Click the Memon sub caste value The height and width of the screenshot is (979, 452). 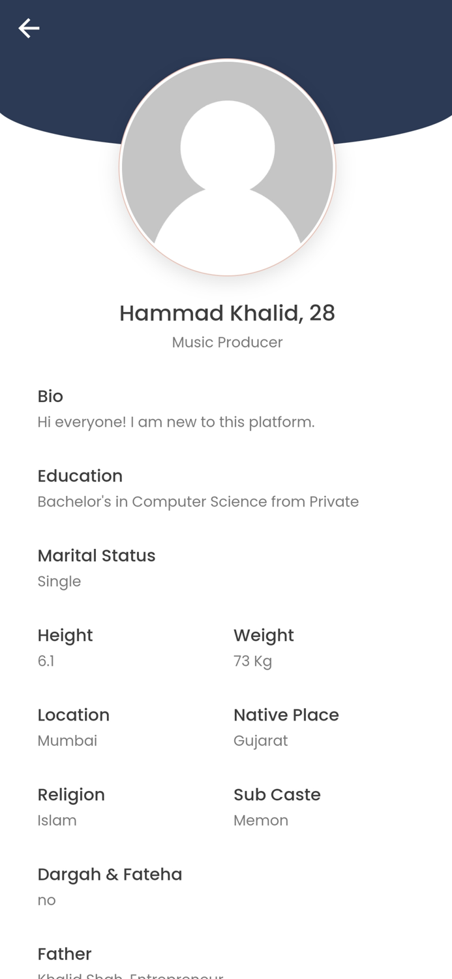[x=262, y=820]
